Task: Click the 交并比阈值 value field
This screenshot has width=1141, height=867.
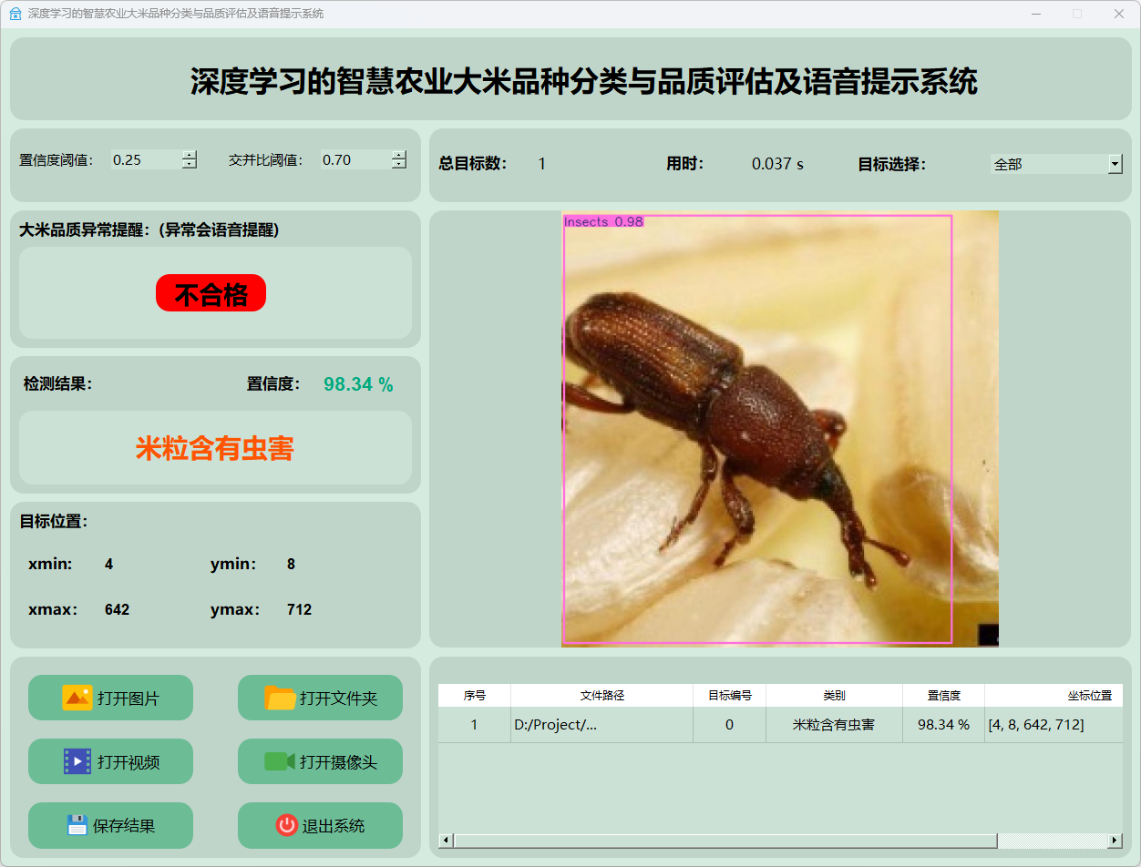Action: 354,160
